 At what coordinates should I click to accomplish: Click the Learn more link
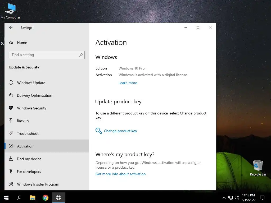click(128, 83)
